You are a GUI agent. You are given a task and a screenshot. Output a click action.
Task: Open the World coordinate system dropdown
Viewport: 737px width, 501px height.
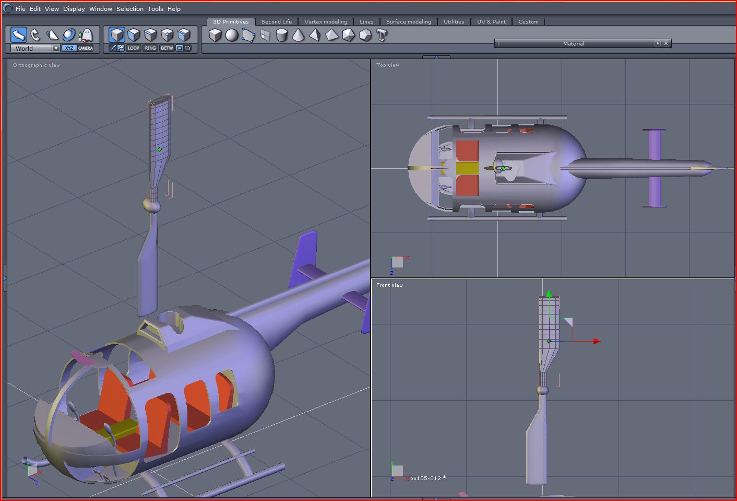coord(35,48)
